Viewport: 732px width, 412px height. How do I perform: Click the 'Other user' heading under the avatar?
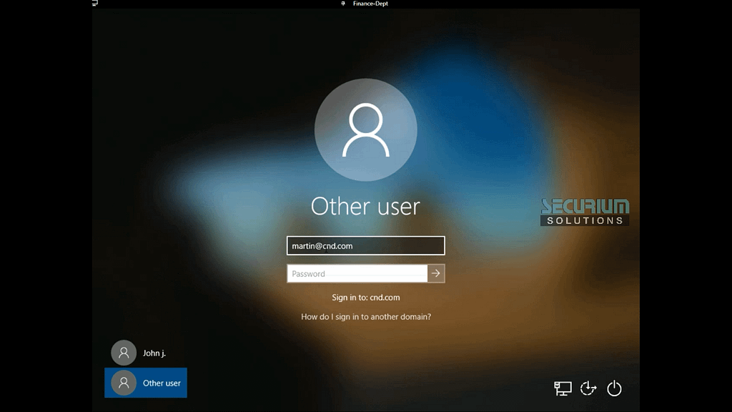coord(365,207)
